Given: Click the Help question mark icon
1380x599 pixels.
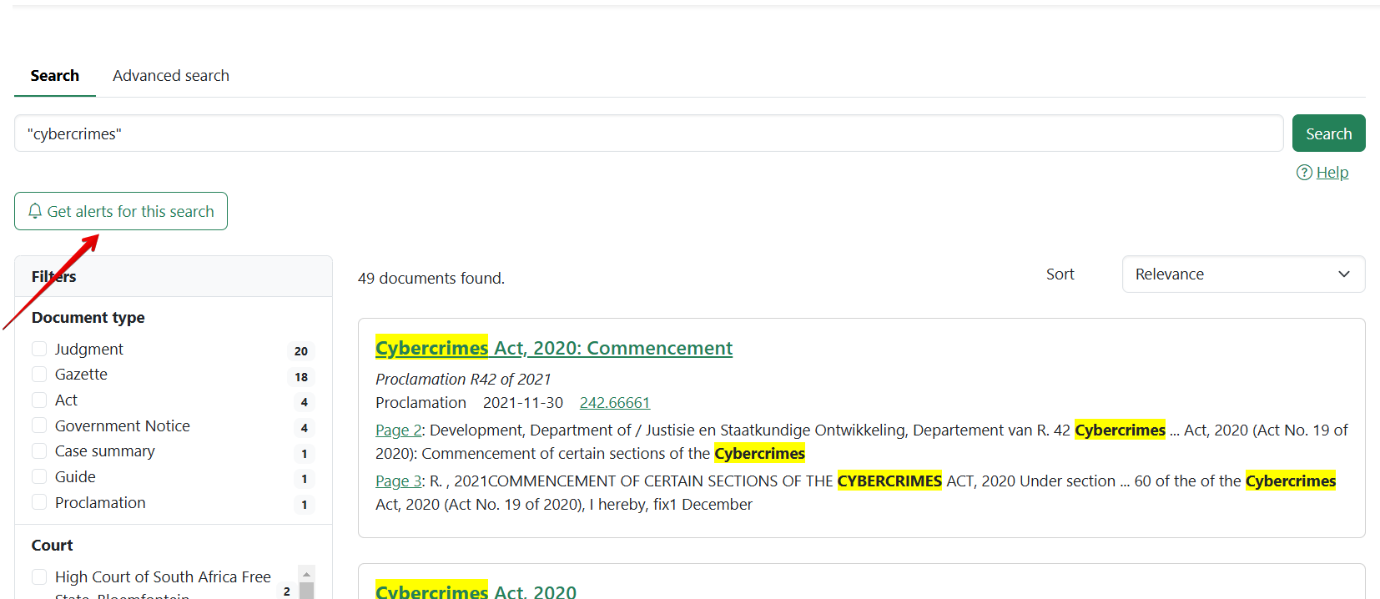Looking at the screenshot, I should pos(1304,173).
